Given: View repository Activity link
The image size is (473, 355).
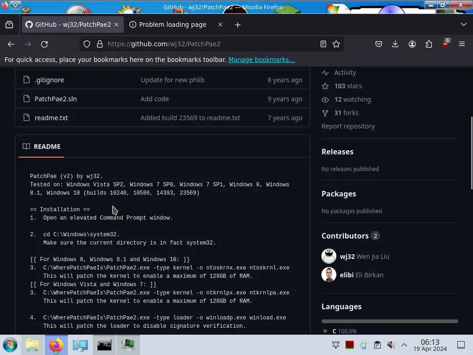Looking at the screenshot, I should pyautogui.click(x=345, y=73).
